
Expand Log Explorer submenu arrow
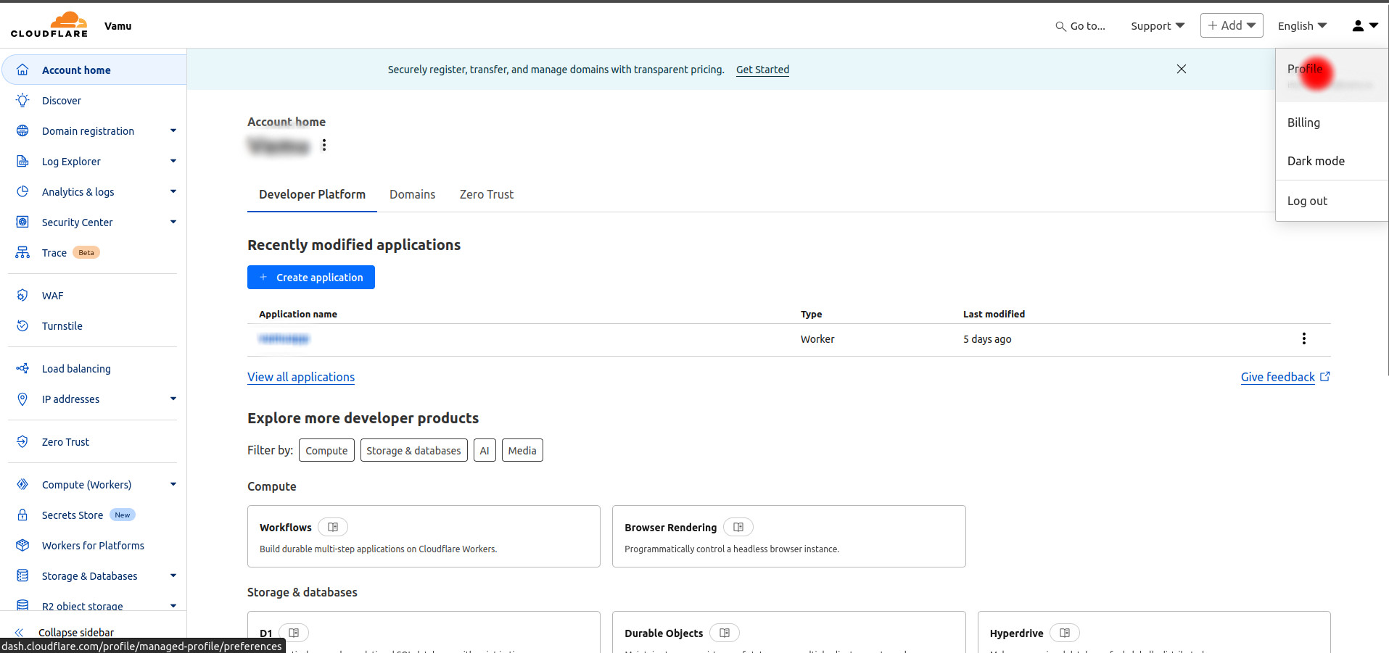pos(173,161)
